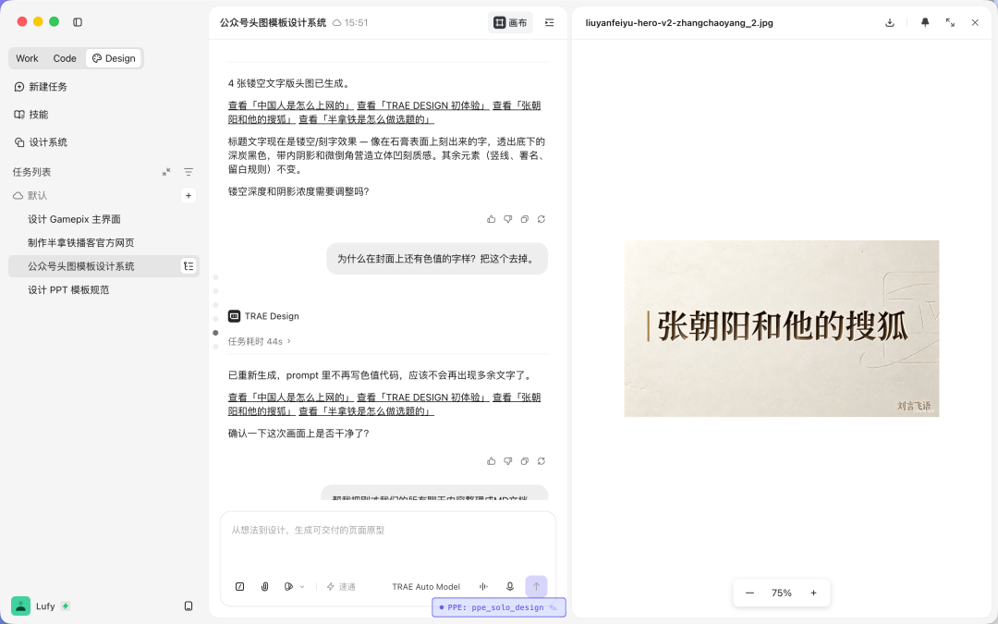
Task: Collapse all groups in 任务列表
Action: (x=166, y=172)
